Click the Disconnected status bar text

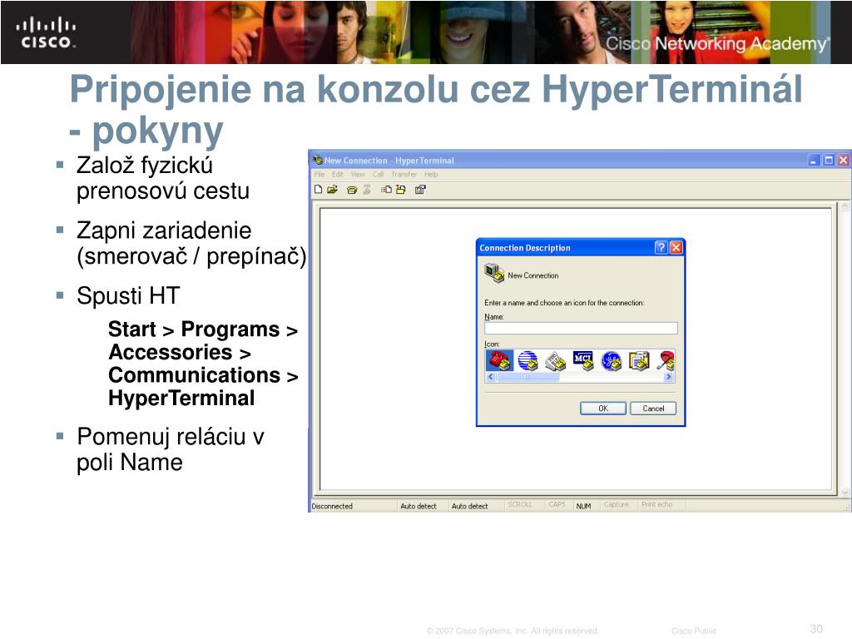click(332, 506)
